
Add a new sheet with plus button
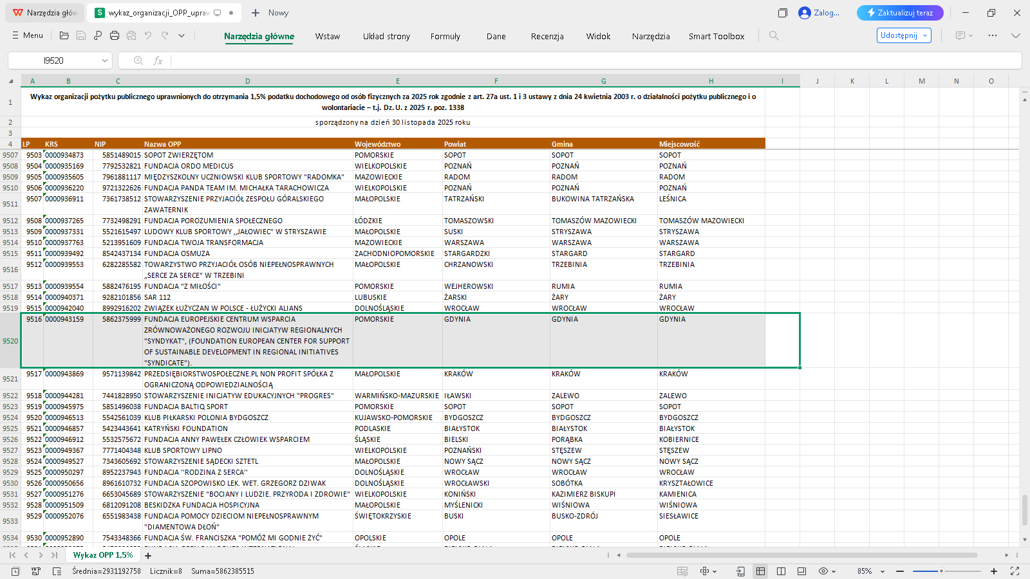pyautogui.click(x=148, y=555)
